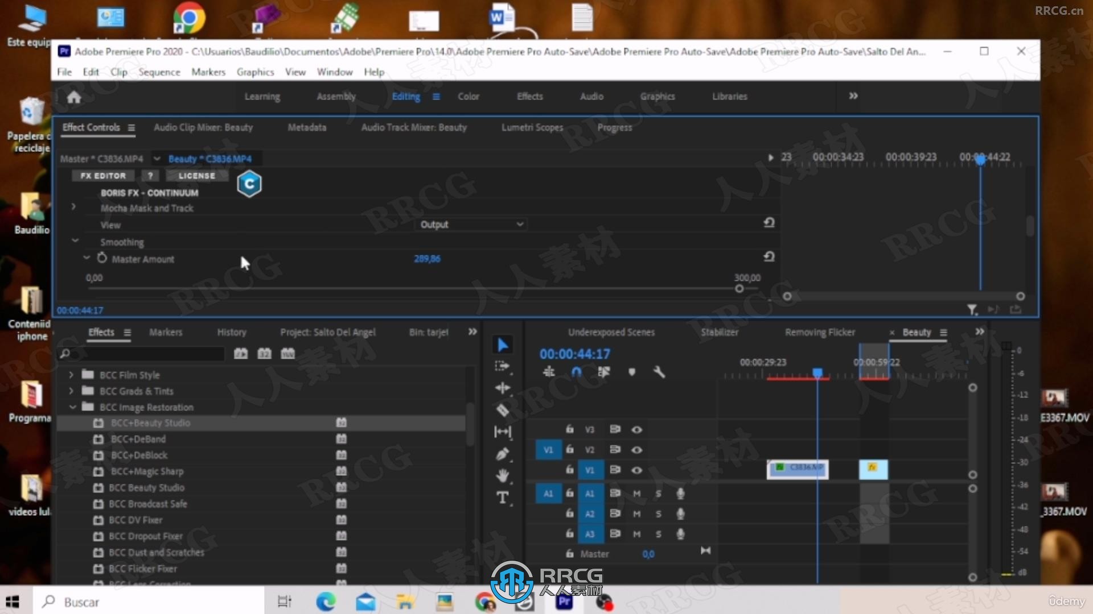Mute audio track A1

click(x=637, y=493)
